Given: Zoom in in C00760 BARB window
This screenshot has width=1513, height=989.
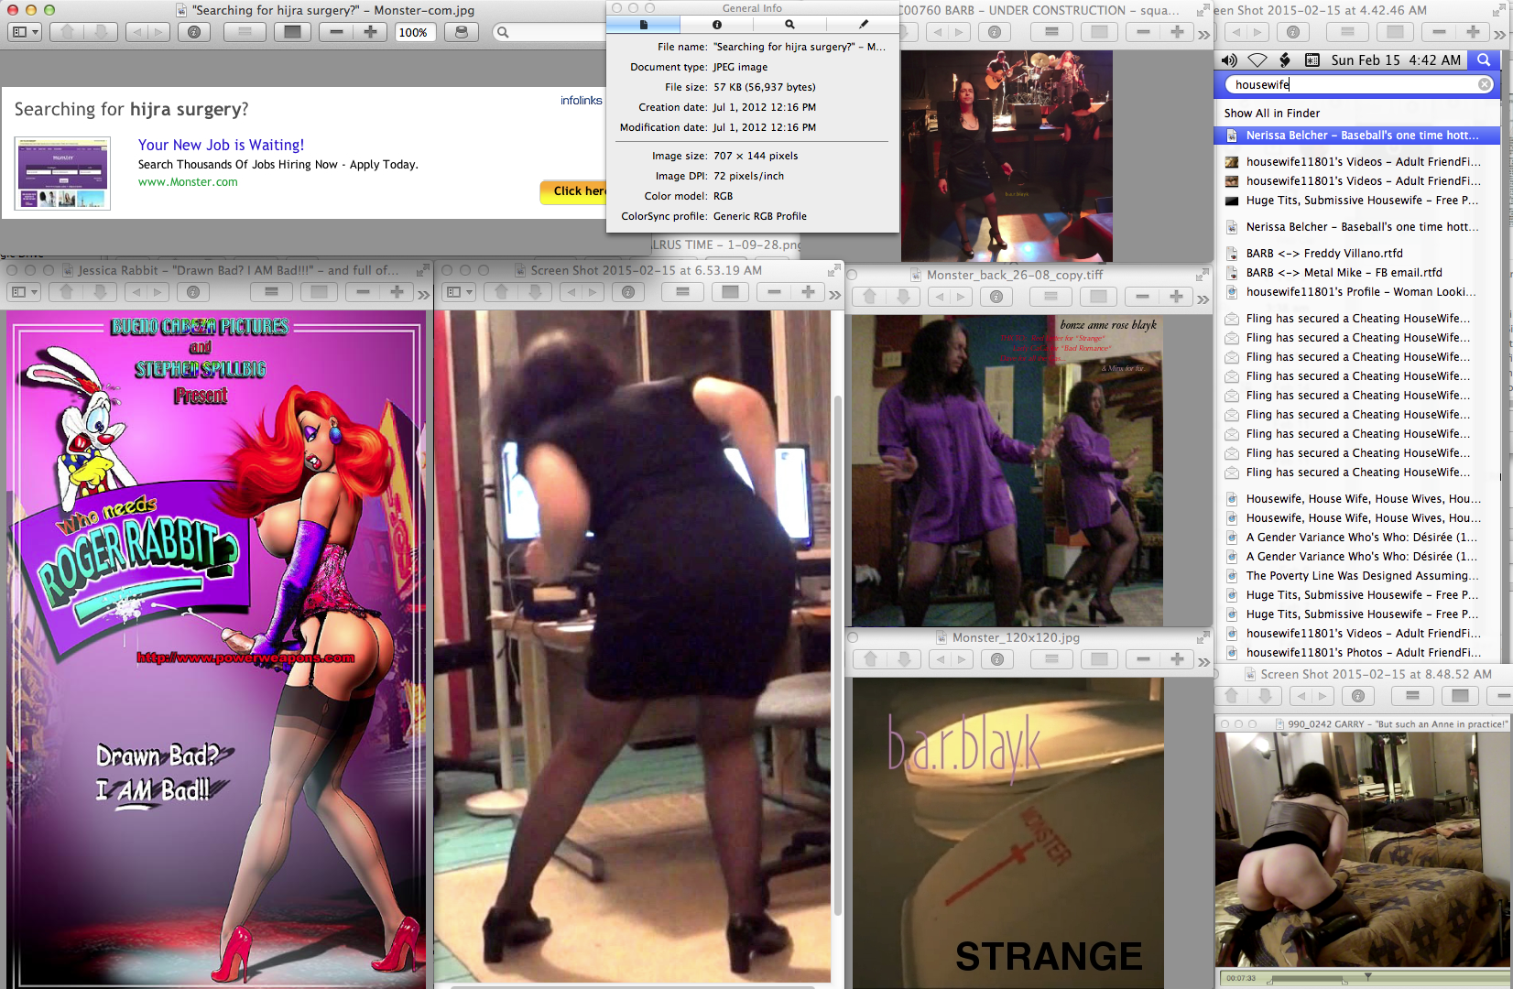Looking at the screenshot, I should 1177,32.
